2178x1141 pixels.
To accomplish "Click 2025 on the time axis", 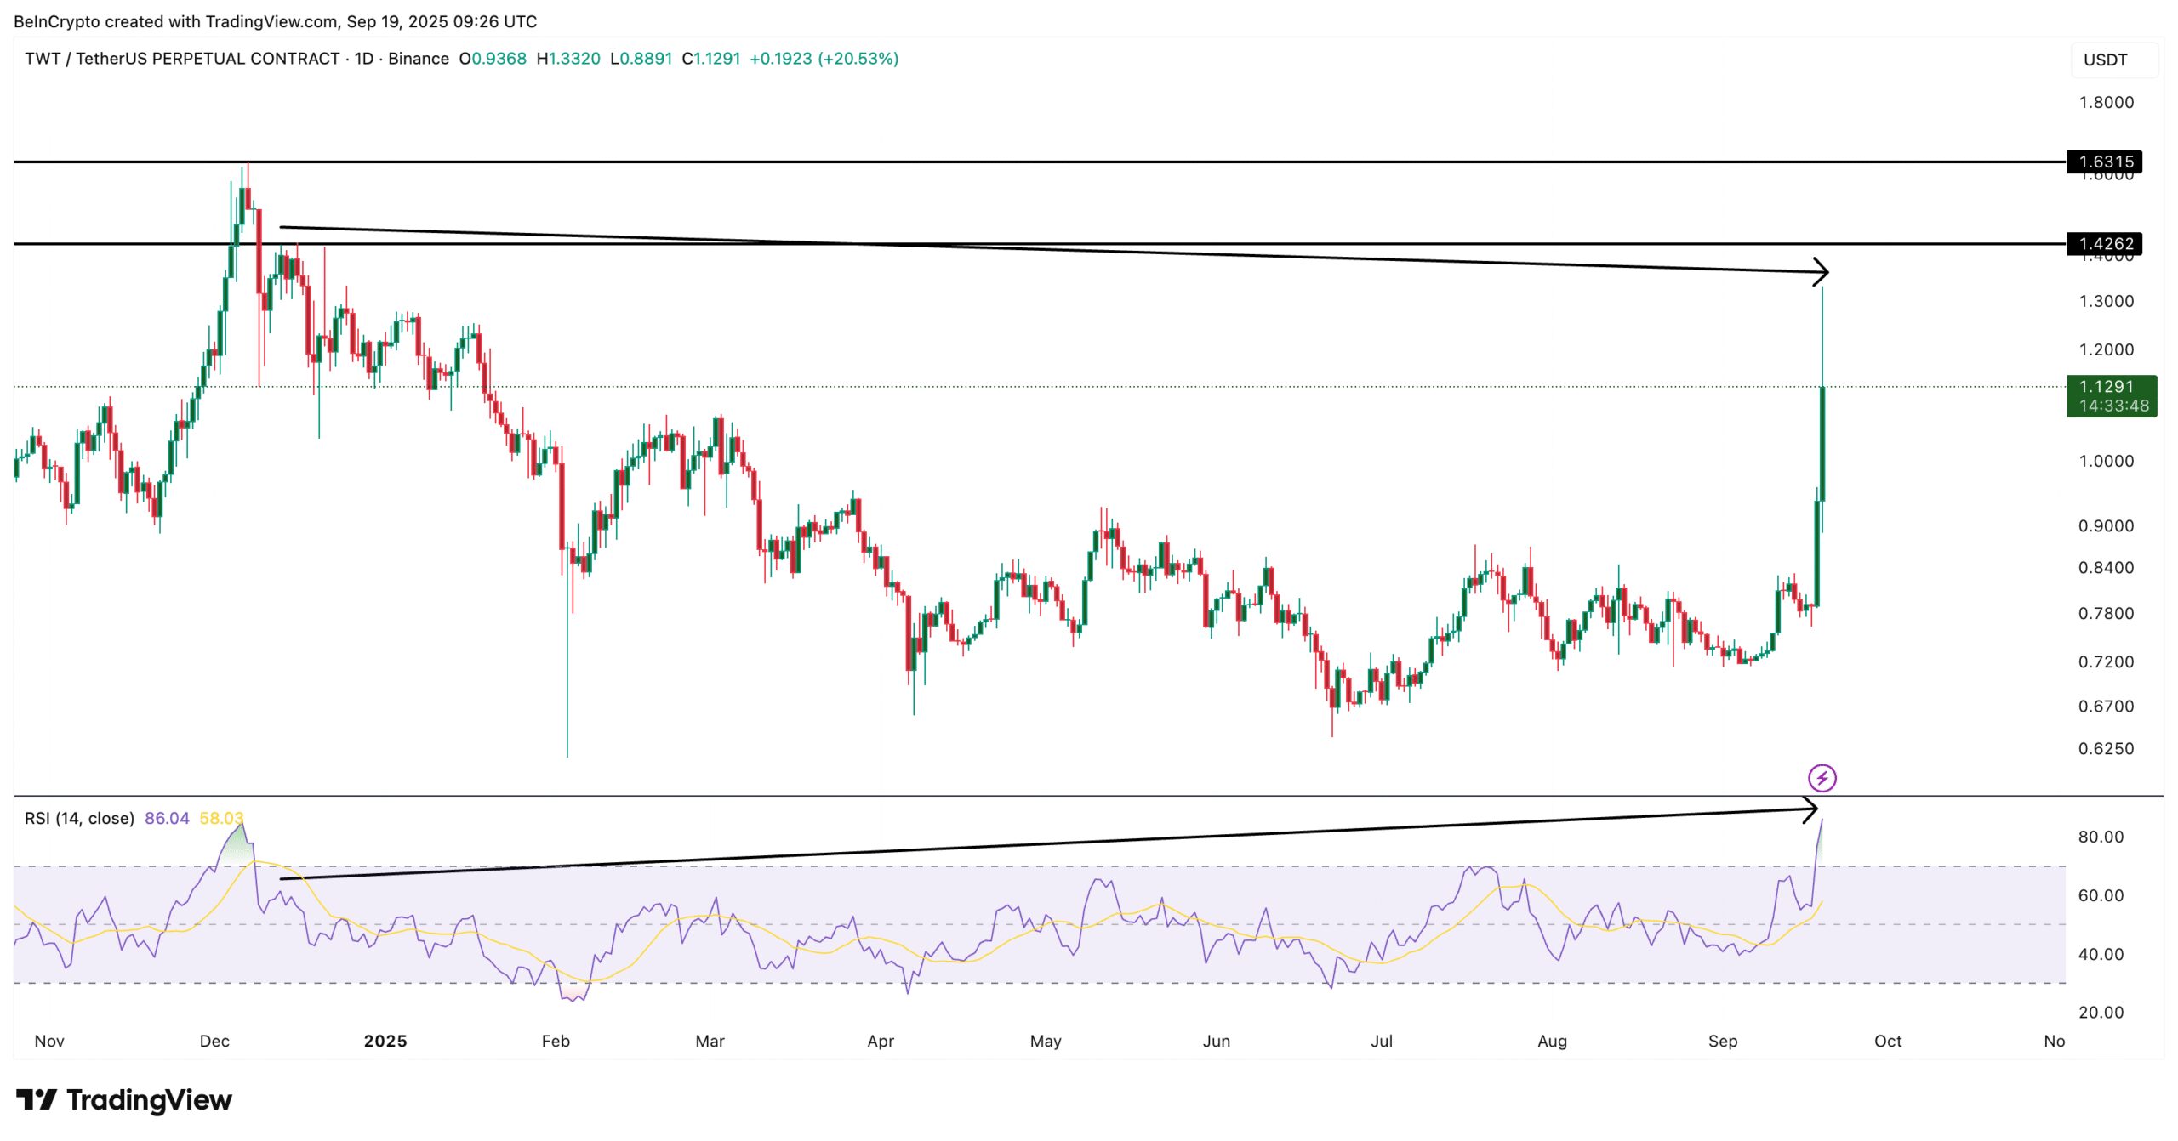I will pos(387,1041).
